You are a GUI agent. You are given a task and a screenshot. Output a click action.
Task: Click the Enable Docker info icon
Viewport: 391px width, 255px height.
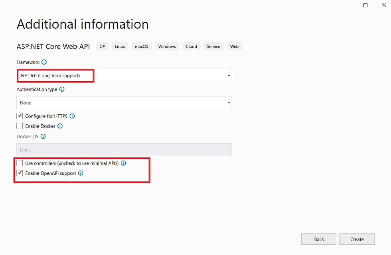point(60,126)
